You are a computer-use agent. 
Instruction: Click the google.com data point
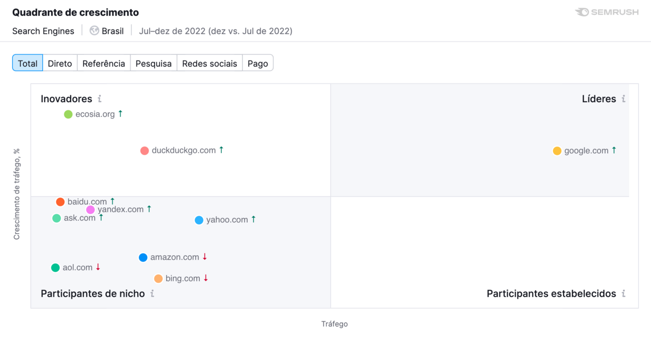tap(557, 150)
